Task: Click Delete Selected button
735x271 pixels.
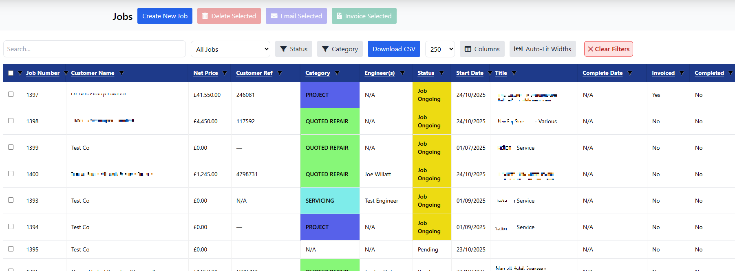Action: tap(229, 16)
